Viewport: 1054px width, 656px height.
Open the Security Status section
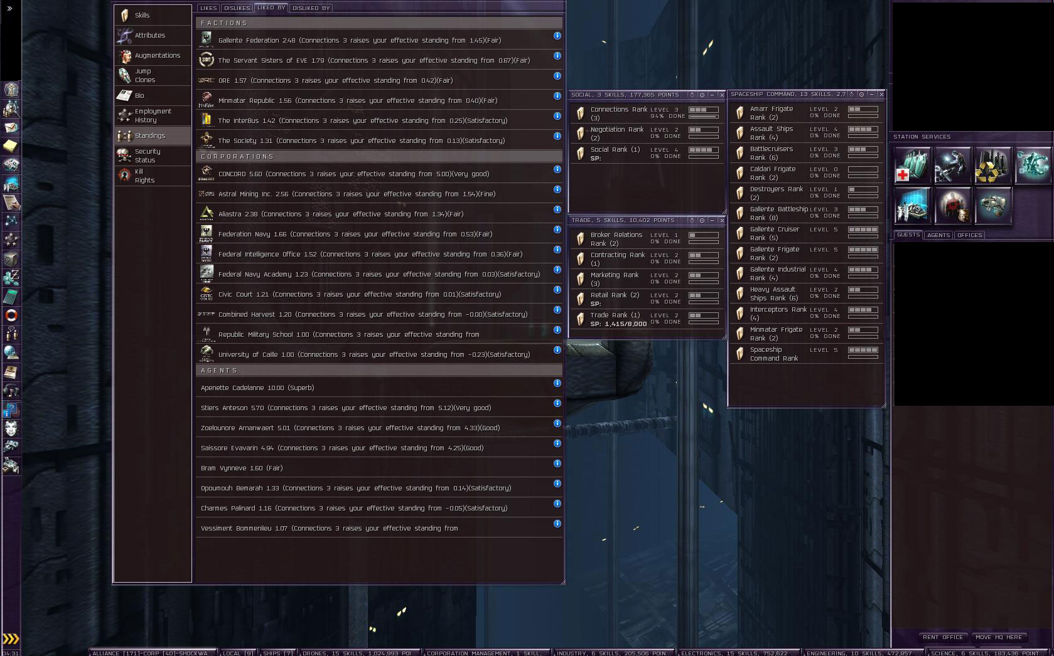[x=153, y=156]
